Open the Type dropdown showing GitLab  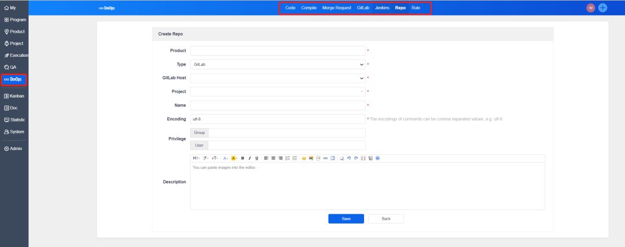tap(278, 65)
